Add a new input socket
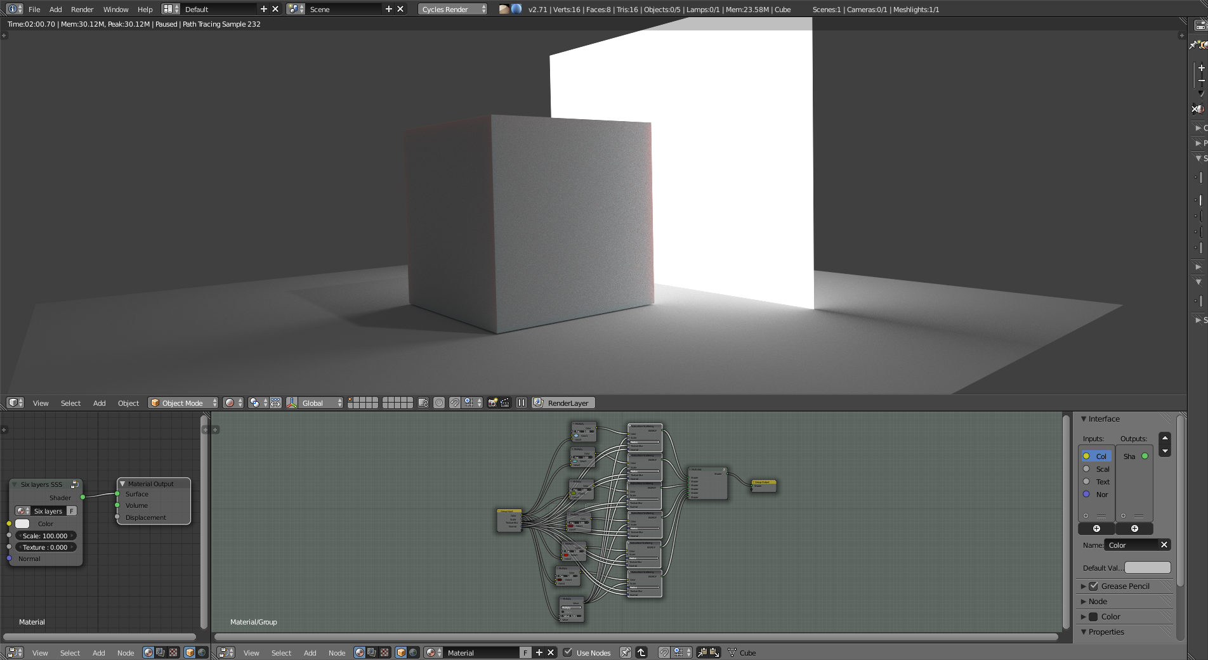The height and width of the screenshot is (660, 1208). tap(1096, 528)
